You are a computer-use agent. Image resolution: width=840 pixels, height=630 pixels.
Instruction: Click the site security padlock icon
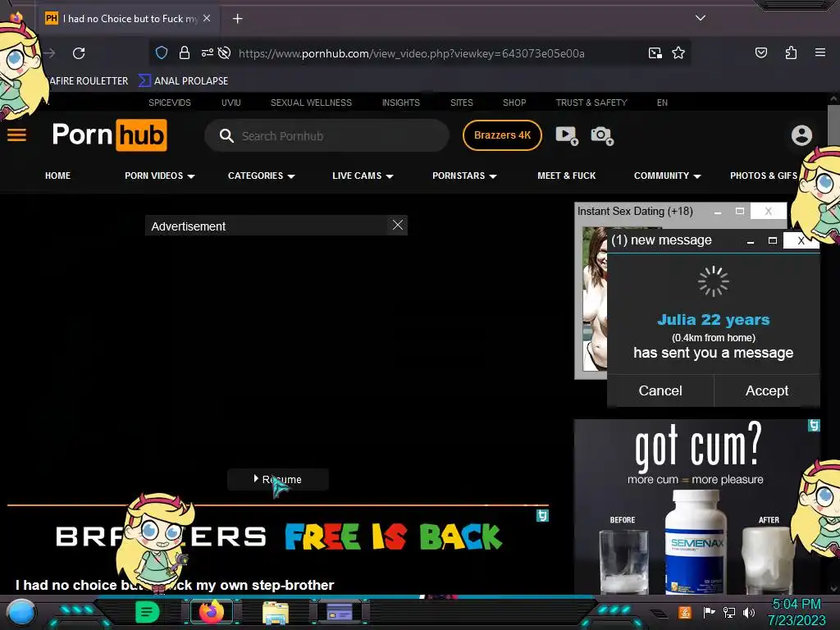[x=185, y=52]
